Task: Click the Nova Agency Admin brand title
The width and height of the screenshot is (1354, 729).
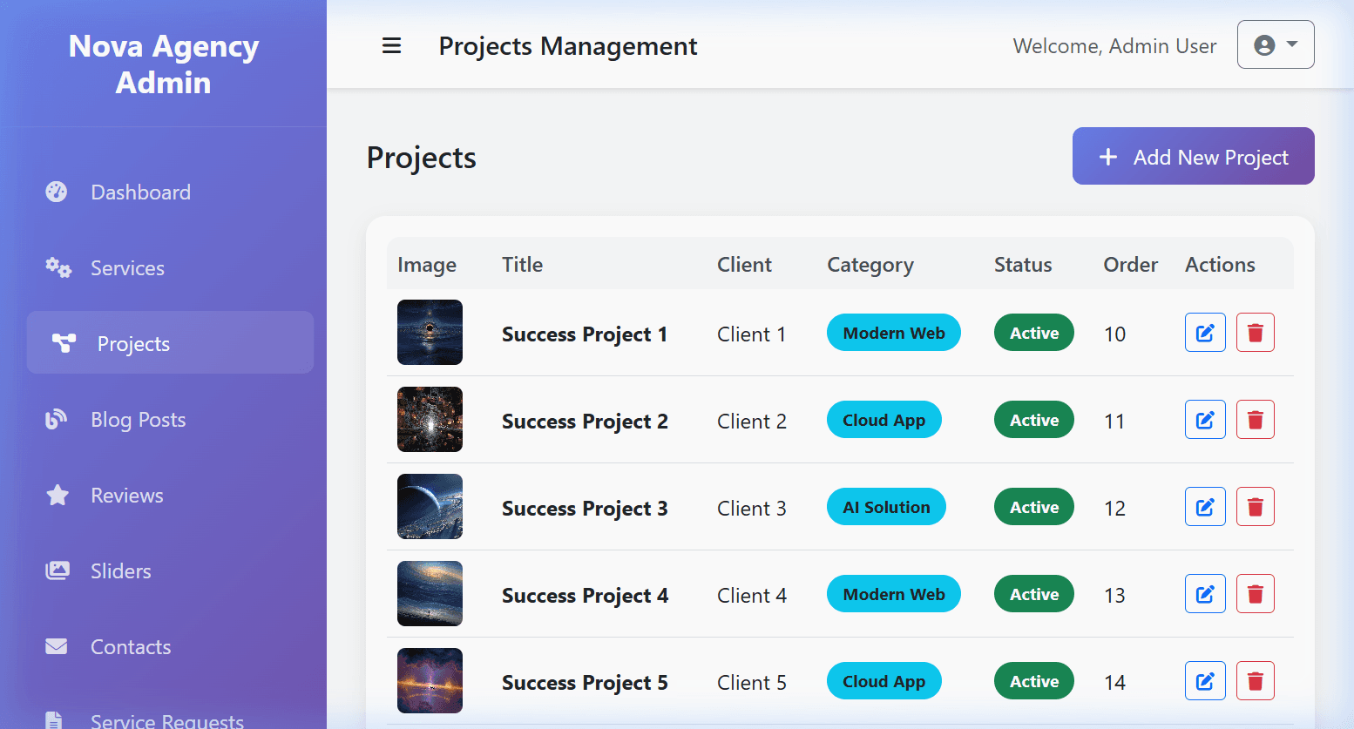Action: click(x=164, y=64)
